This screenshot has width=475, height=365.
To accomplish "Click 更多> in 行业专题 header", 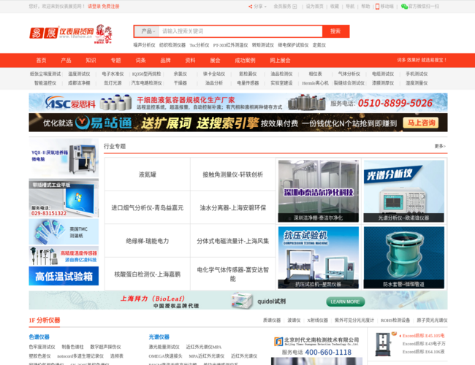I will 440,146.
